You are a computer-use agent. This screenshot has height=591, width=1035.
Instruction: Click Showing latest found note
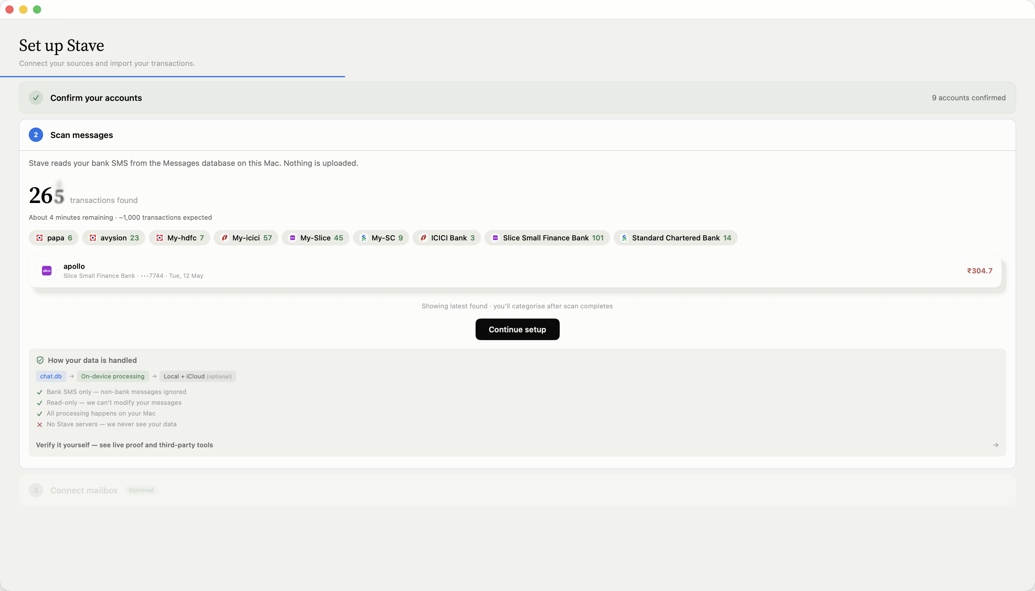tap(517, 306)
